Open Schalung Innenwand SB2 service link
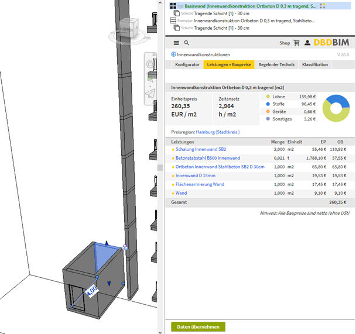 tap(201, 150)
